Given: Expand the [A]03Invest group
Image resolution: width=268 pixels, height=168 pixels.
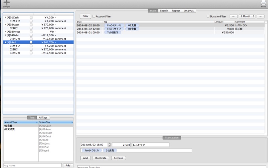Looking at the screenshot, I should (5, 32).
